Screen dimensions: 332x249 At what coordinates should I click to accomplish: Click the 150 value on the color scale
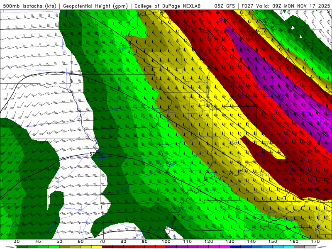pos(273,242)
